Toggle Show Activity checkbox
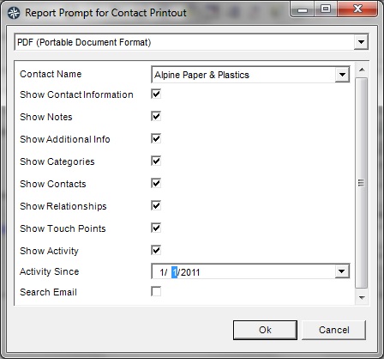The image size is (384, 359). [156, 250]
